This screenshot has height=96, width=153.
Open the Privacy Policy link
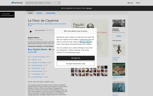click(85, 42)
